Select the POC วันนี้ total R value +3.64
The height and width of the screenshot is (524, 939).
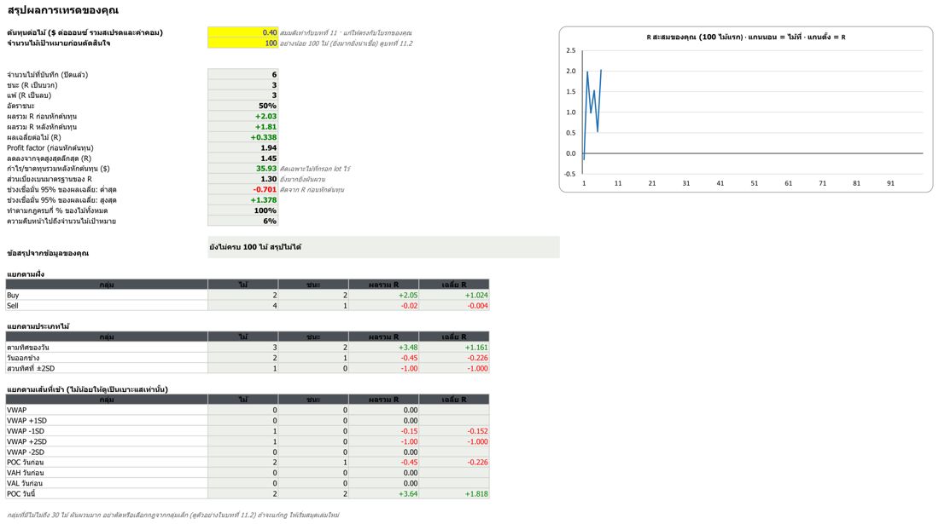(383, 493)
